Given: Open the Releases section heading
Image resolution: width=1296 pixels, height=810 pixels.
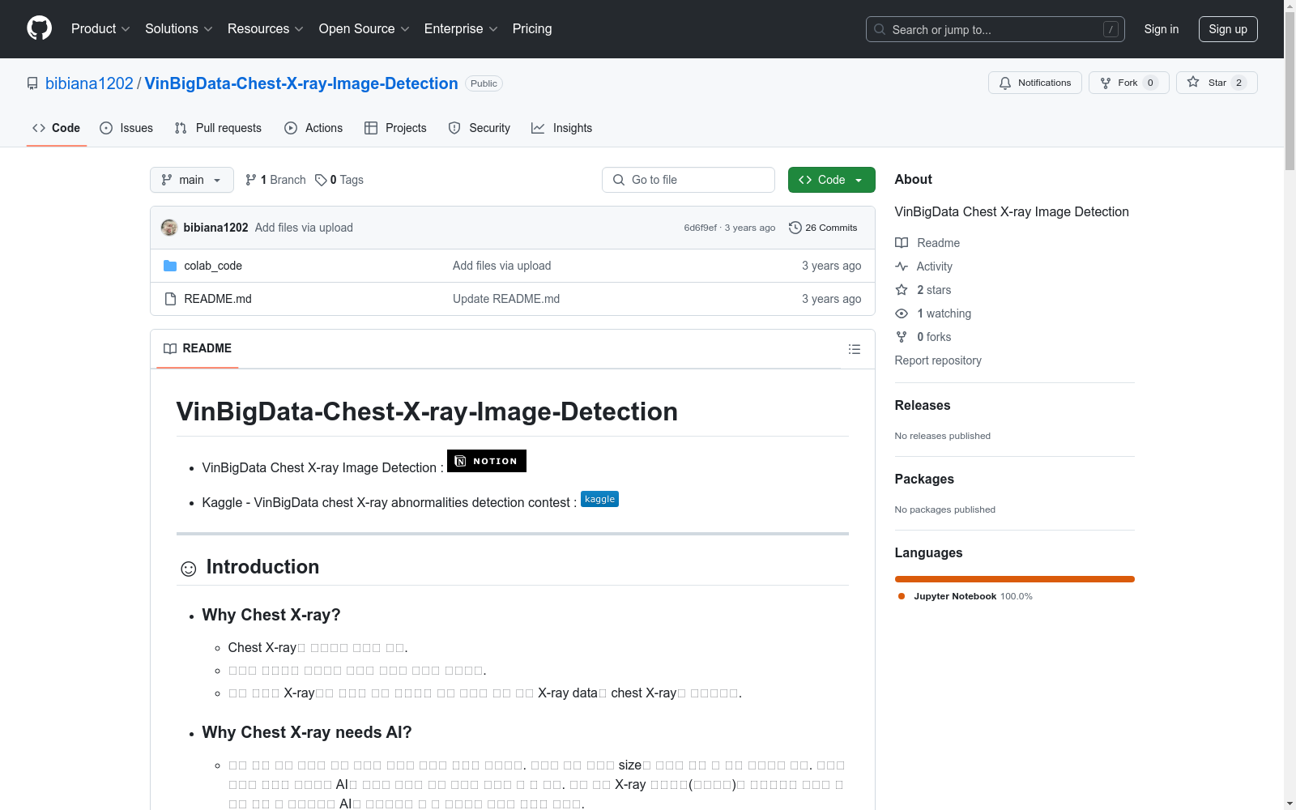Looking at the screenshot, I should click(x=923, y=405).
